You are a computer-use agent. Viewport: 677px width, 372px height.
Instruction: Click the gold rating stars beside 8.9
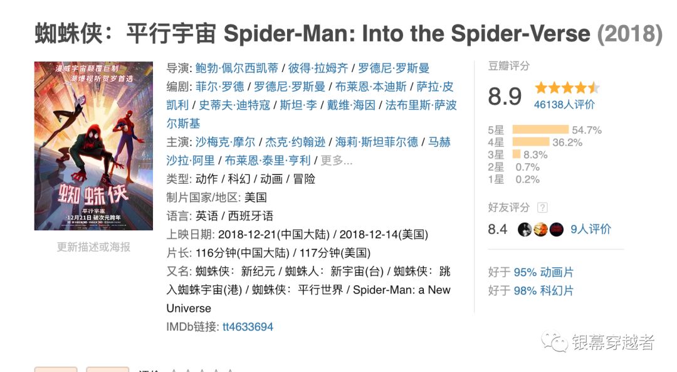(567, 88)
